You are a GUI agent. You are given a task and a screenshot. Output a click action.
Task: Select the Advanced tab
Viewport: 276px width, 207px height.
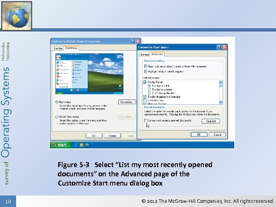(x=157, y=54)
